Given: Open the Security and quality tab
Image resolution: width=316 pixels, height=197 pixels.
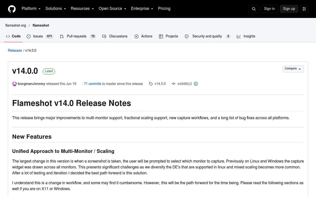Looking at the screenshot, I should pos(208,36).
